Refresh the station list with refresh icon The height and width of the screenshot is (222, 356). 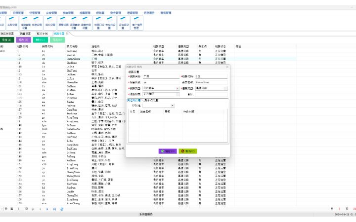tap(62, 209)
